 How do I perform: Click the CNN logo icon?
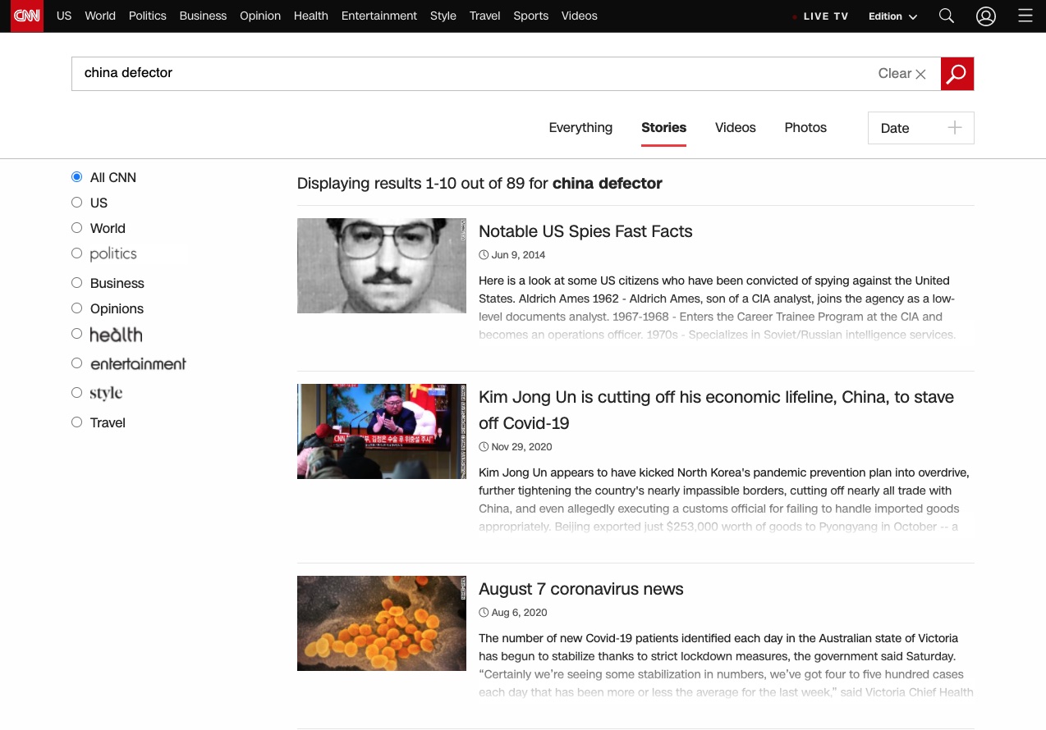pos(27,16)
